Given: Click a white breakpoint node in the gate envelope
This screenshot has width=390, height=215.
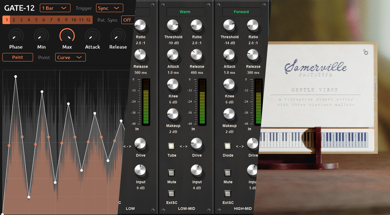Looking at the screenshot, I should tap(16, 76).
